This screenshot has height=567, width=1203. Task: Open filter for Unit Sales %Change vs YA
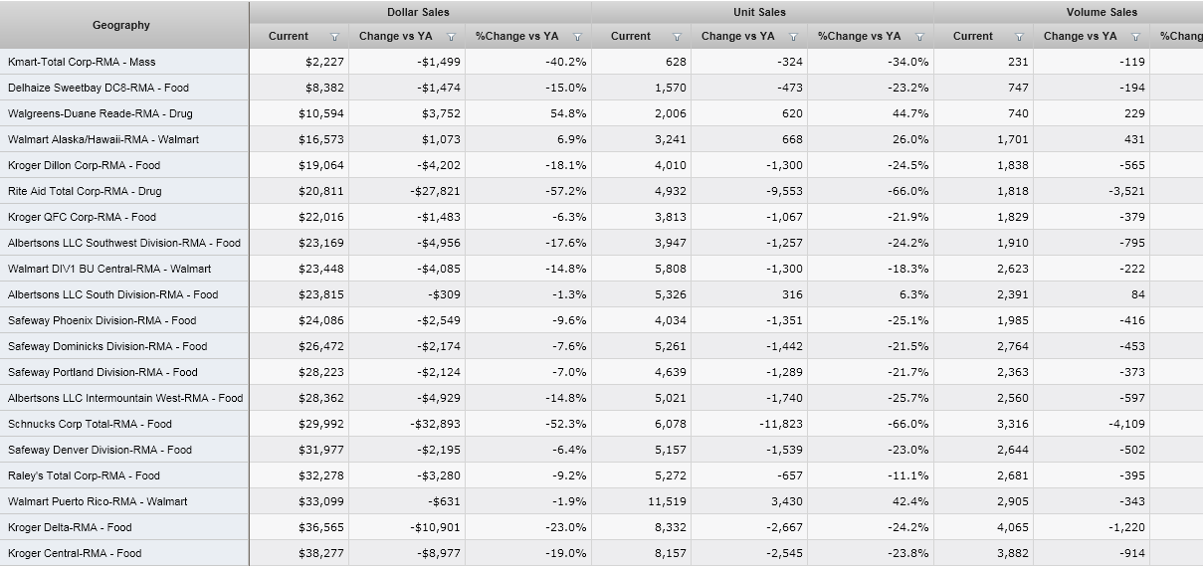click(x=919, y=37)
